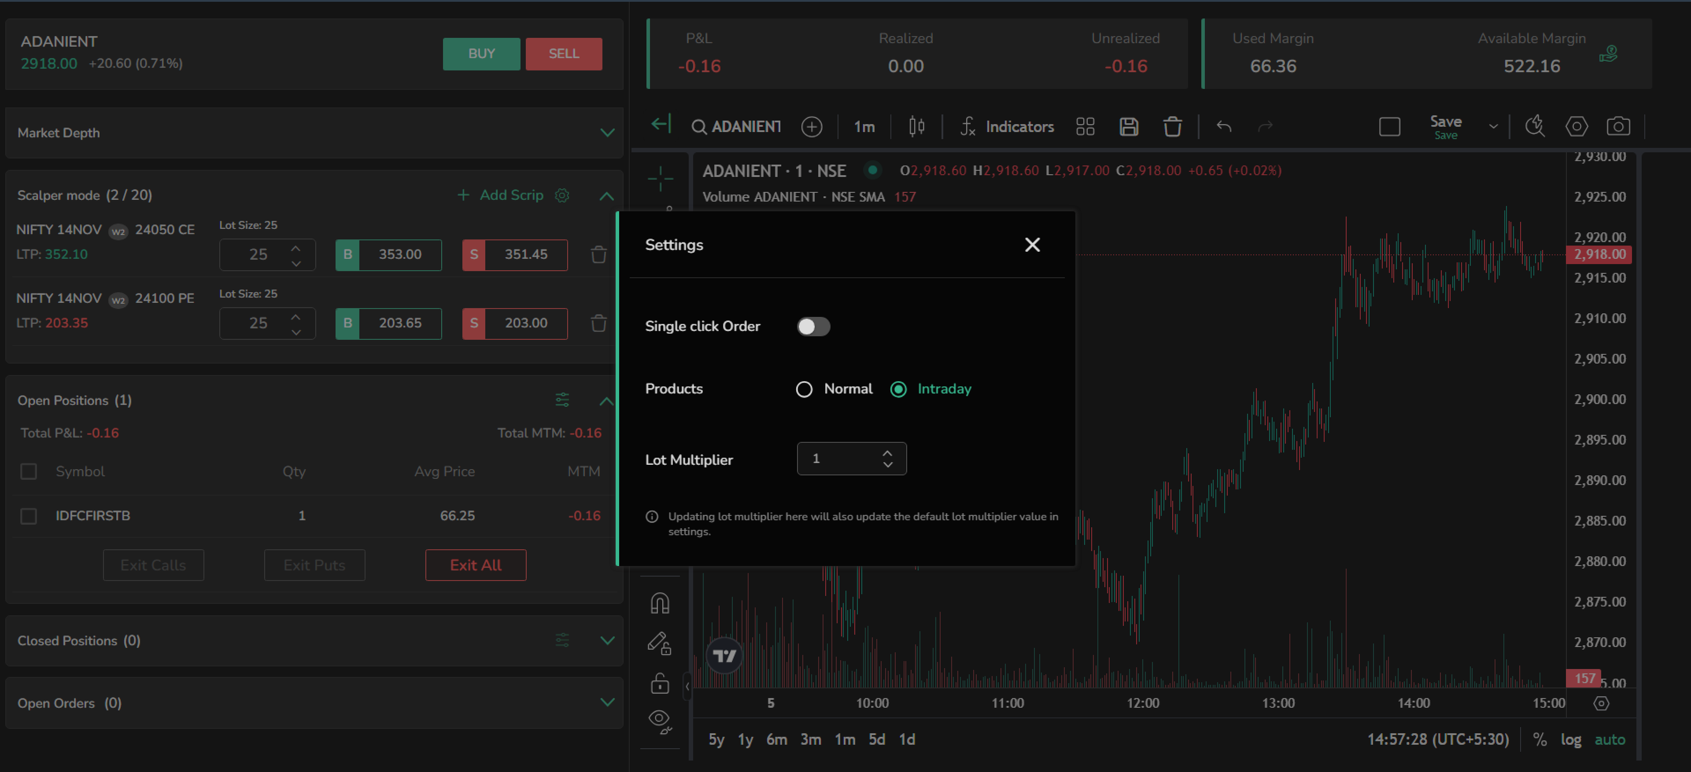Close the Settings dialog
Image resolution: width=1691 pixels, height=772 pixels.
(x=1032, y=245)
